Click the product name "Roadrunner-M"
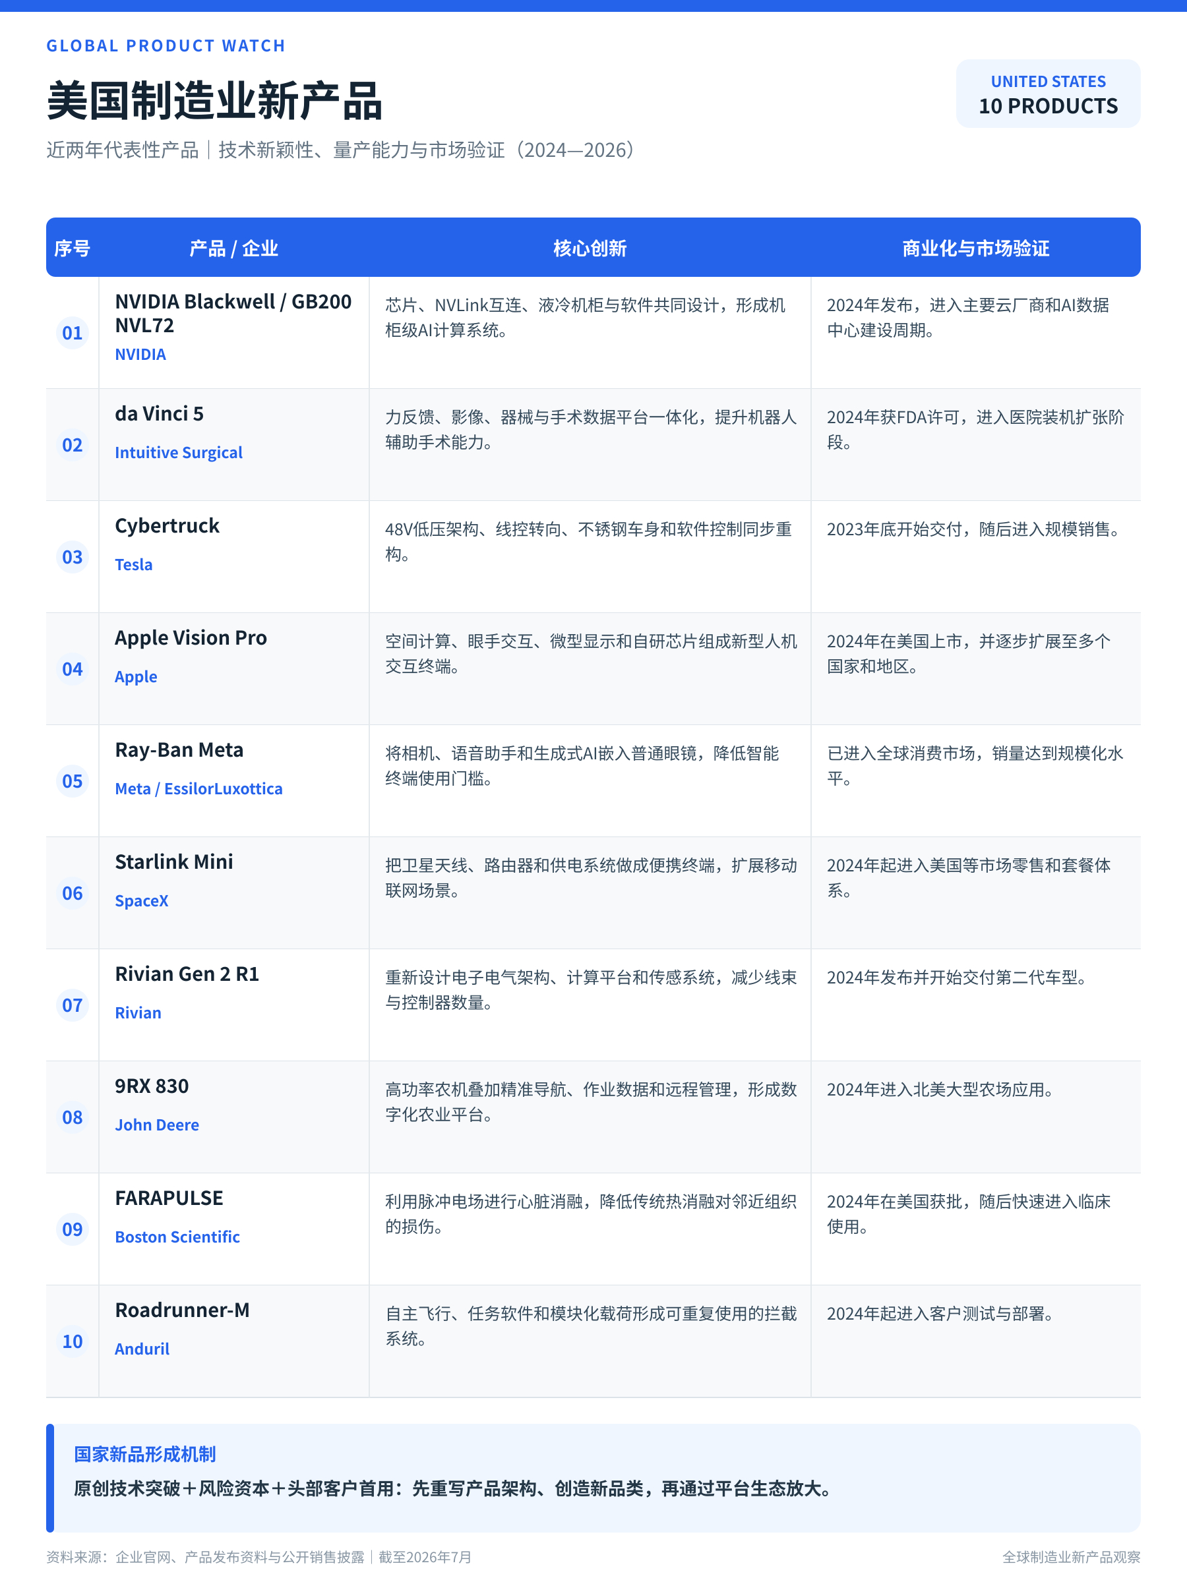This screenshot has height=1582, width=1187. [183, 1310]
